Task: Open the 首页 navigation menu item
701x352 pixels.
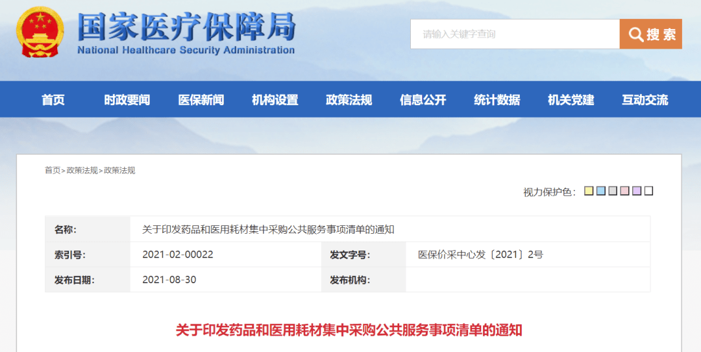Action: 53,99
